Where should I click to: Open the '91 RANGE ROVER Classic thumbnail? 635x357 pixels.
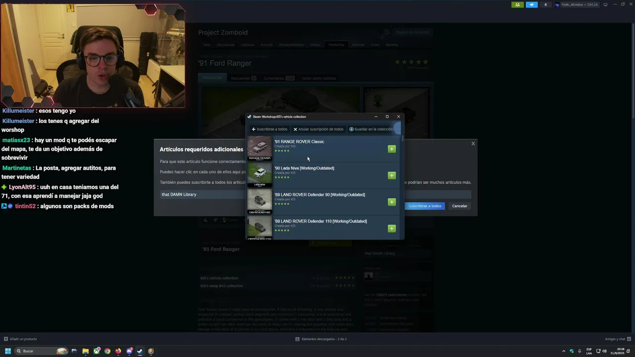click(x=259, y=148)
